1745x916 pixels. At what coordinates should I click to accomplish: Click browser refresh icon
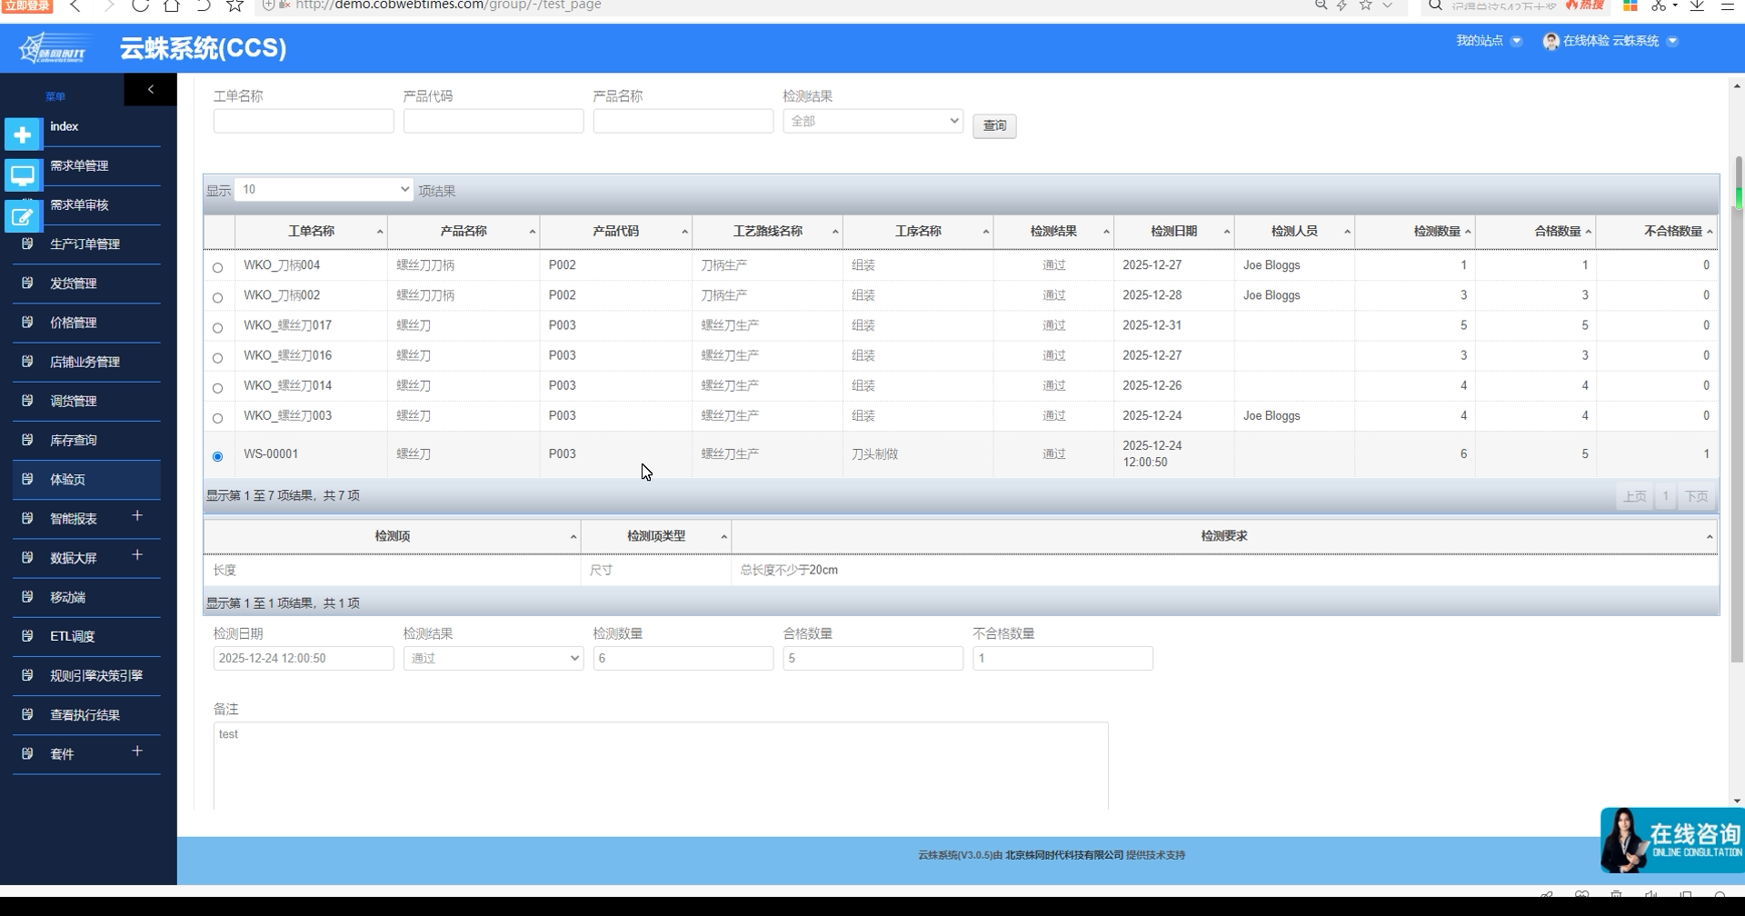(140, 5)
